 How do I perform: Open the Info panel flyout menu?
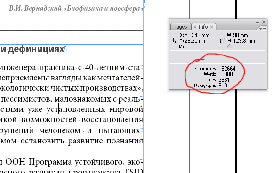(263, 28)
